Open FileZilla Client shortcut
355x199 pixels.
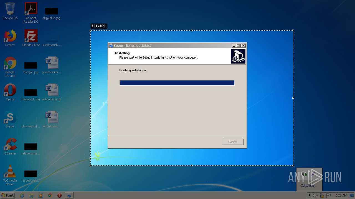pos(31,38)
